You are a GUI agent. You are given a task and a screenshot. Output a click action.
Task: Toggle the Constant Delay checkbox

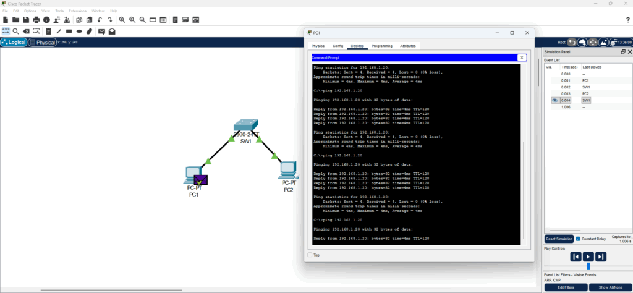578,239
